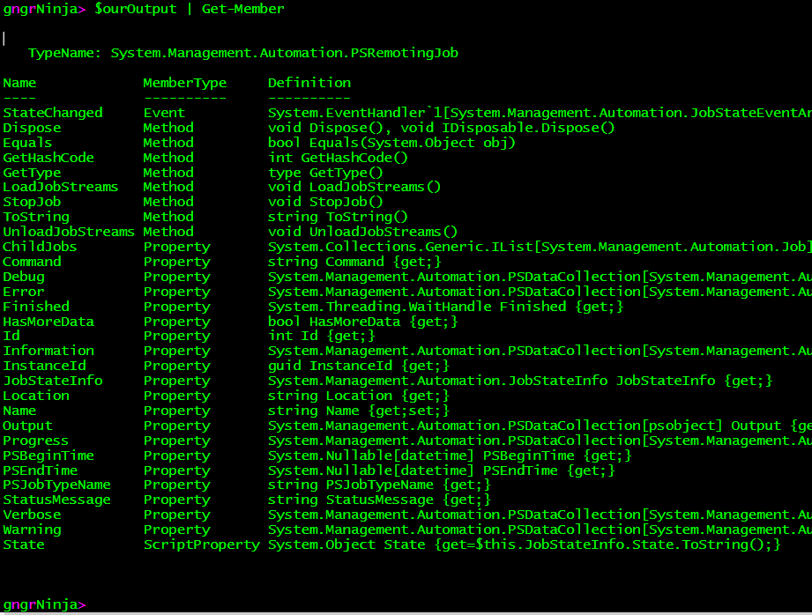
Task: Click the StatusMessage definition text
Action: tap(379, 500)
